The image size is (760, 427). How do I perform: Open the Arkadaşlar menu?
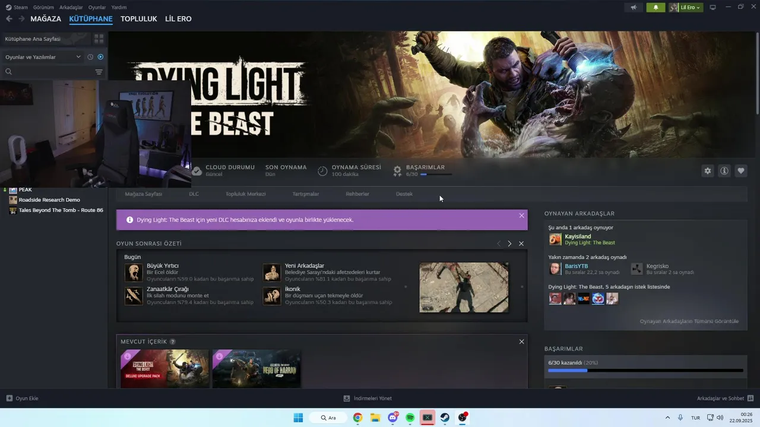click(x=71, y=7)
